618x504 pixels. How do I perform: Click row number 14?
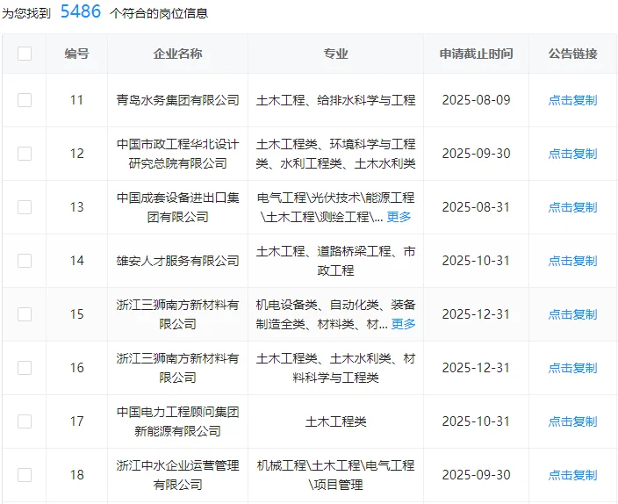[x=77, y=261]
